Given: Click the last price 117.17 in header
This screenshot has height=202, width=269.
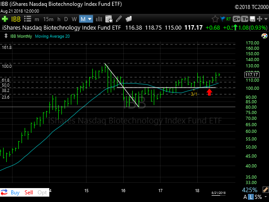Looking at the screenshot, I should 194,28.
